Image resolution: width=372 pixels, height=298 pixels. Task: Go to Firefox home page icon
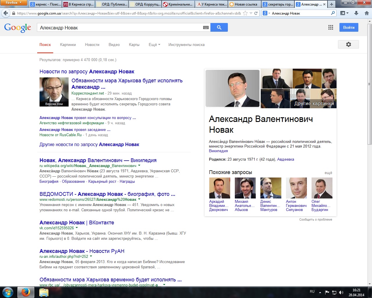(366, 13)
